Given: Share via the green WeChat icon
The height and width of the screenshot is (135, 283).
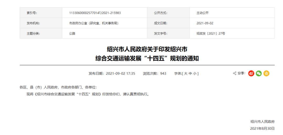Looking at the screenshot, I should click(x=259, y=74).
